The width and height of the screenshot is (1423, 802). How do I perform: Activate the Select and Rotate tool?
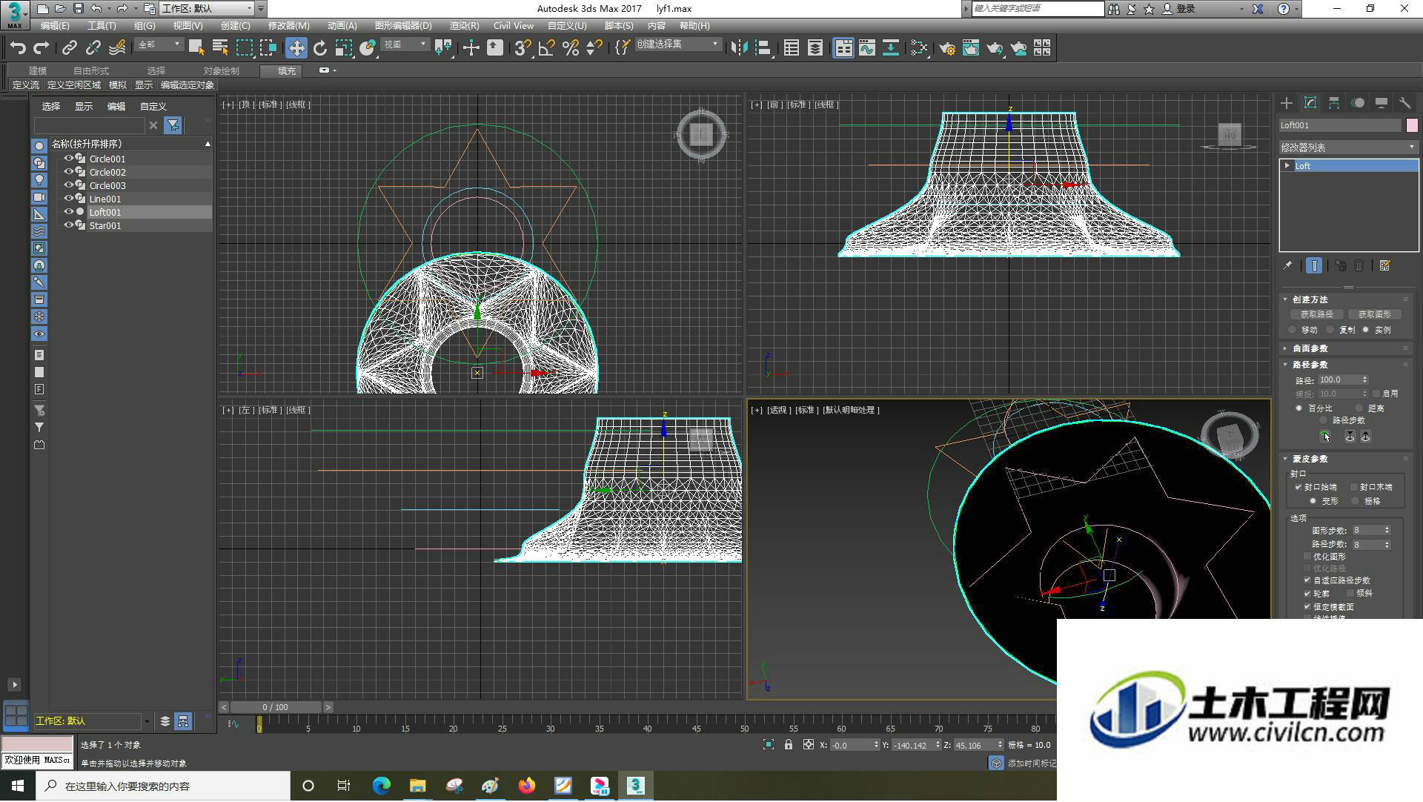click(319, 48)
